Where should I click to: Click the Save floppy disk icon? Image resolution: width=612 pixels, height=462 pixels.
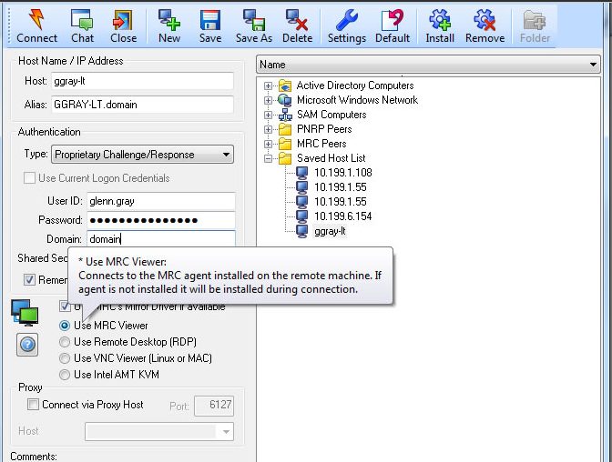(210, 20)
